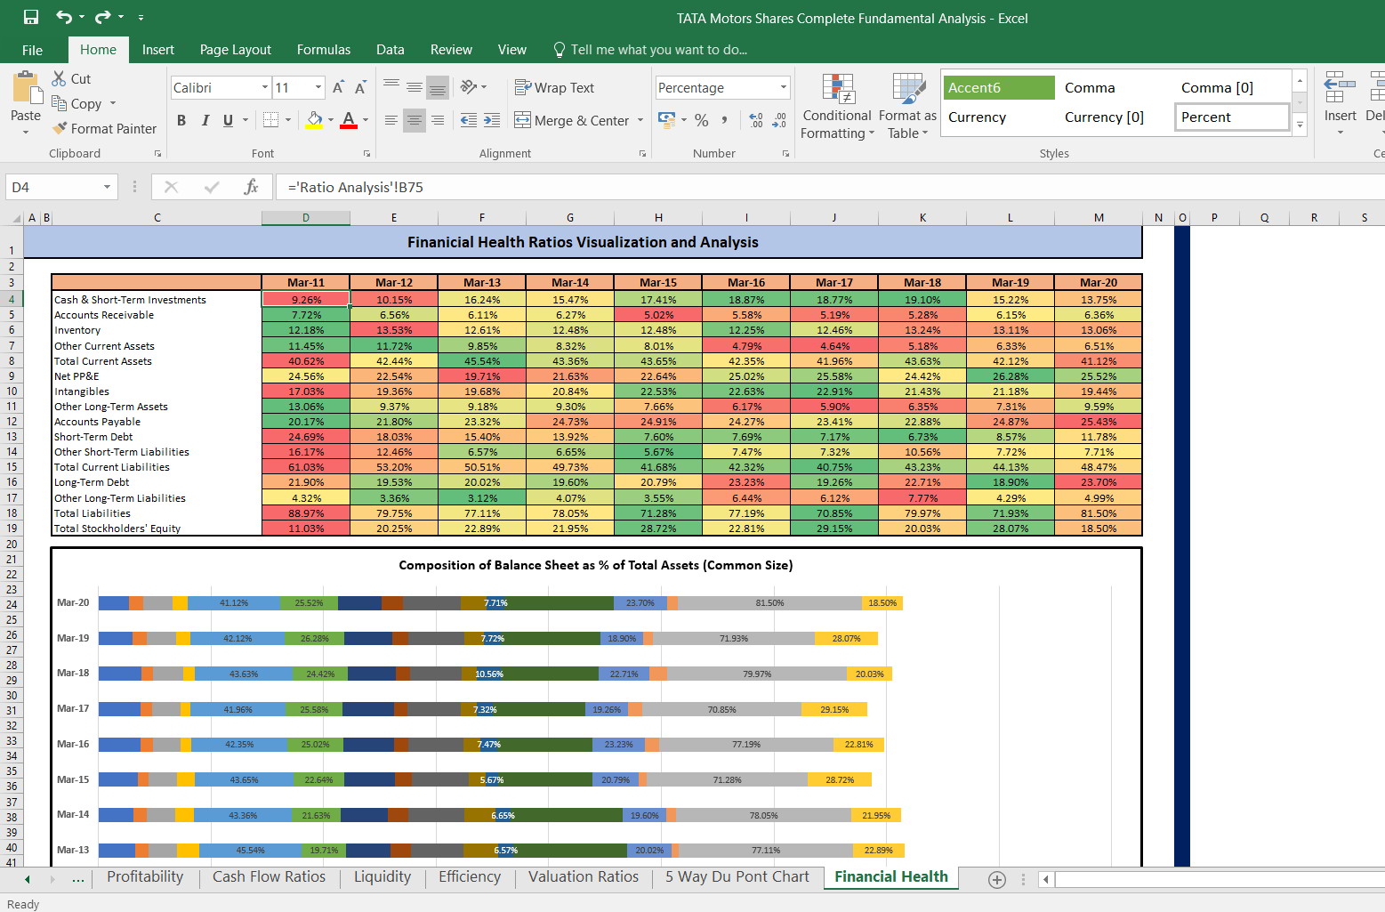The width and height of the screenshot is (1385, 912).
Task: Click the Insert Function fx icon
Action: click(252, 187)
